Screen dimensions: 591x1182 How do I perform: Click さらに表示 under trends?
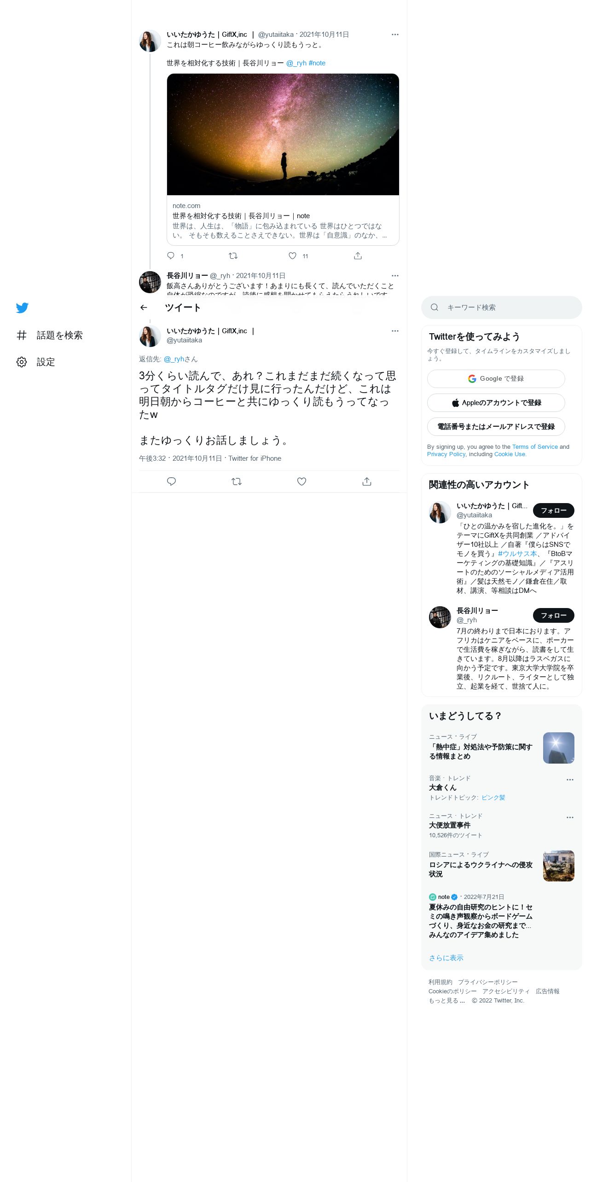tap(446, 958)
